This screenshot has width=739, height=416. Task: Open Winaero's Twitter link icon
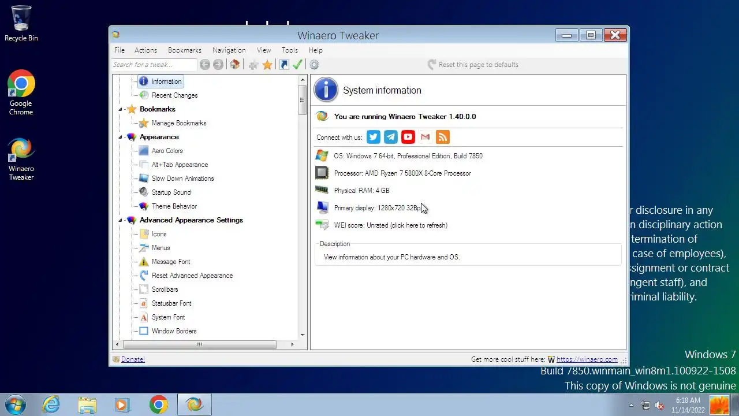pos(374,137)
